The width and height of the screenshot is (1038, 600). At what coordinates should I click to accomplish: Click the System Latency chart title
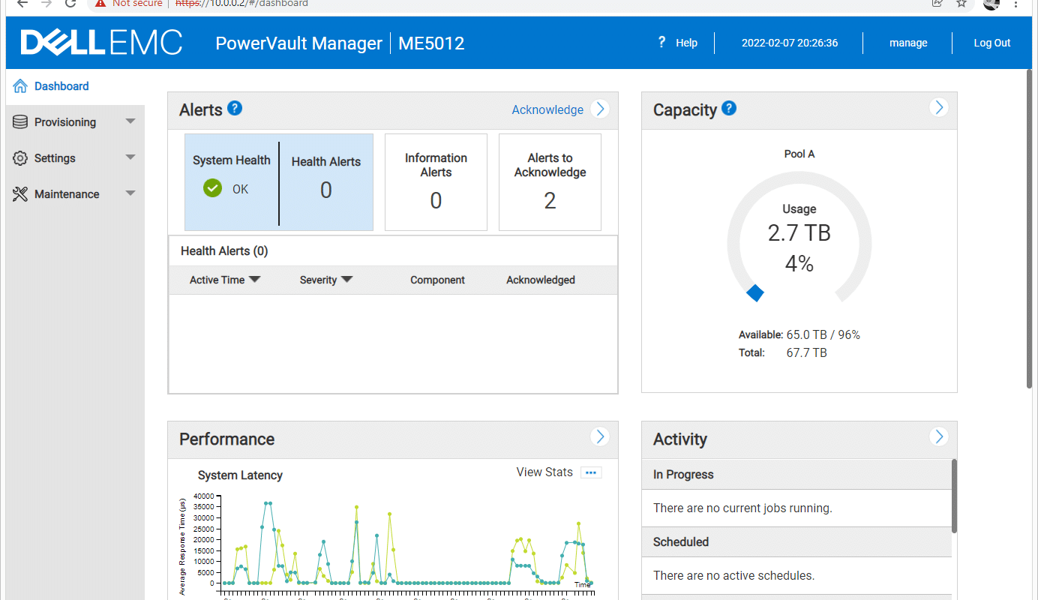click(240, 475)
